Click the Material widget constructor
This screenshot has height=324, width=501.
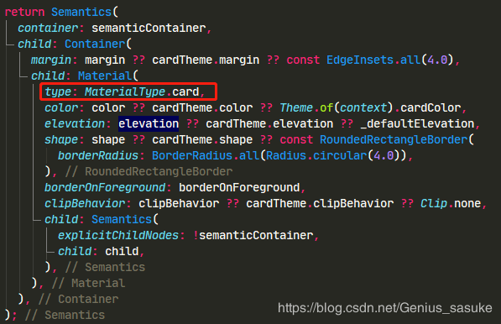coord(105,76)
